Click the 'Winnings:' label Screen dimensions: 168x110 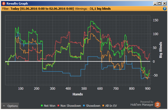point(81,9)
